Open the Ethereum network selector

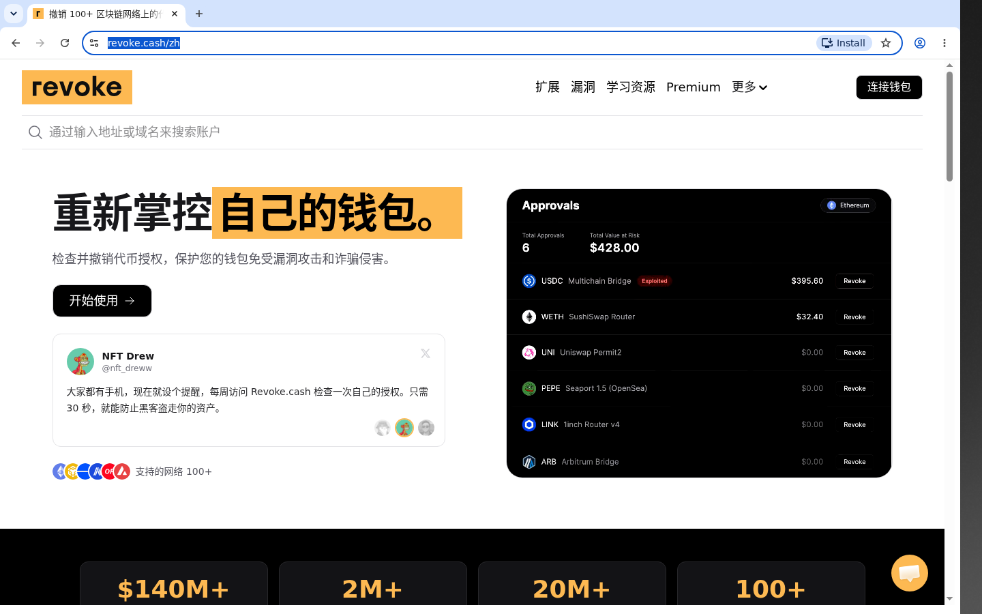848,205
